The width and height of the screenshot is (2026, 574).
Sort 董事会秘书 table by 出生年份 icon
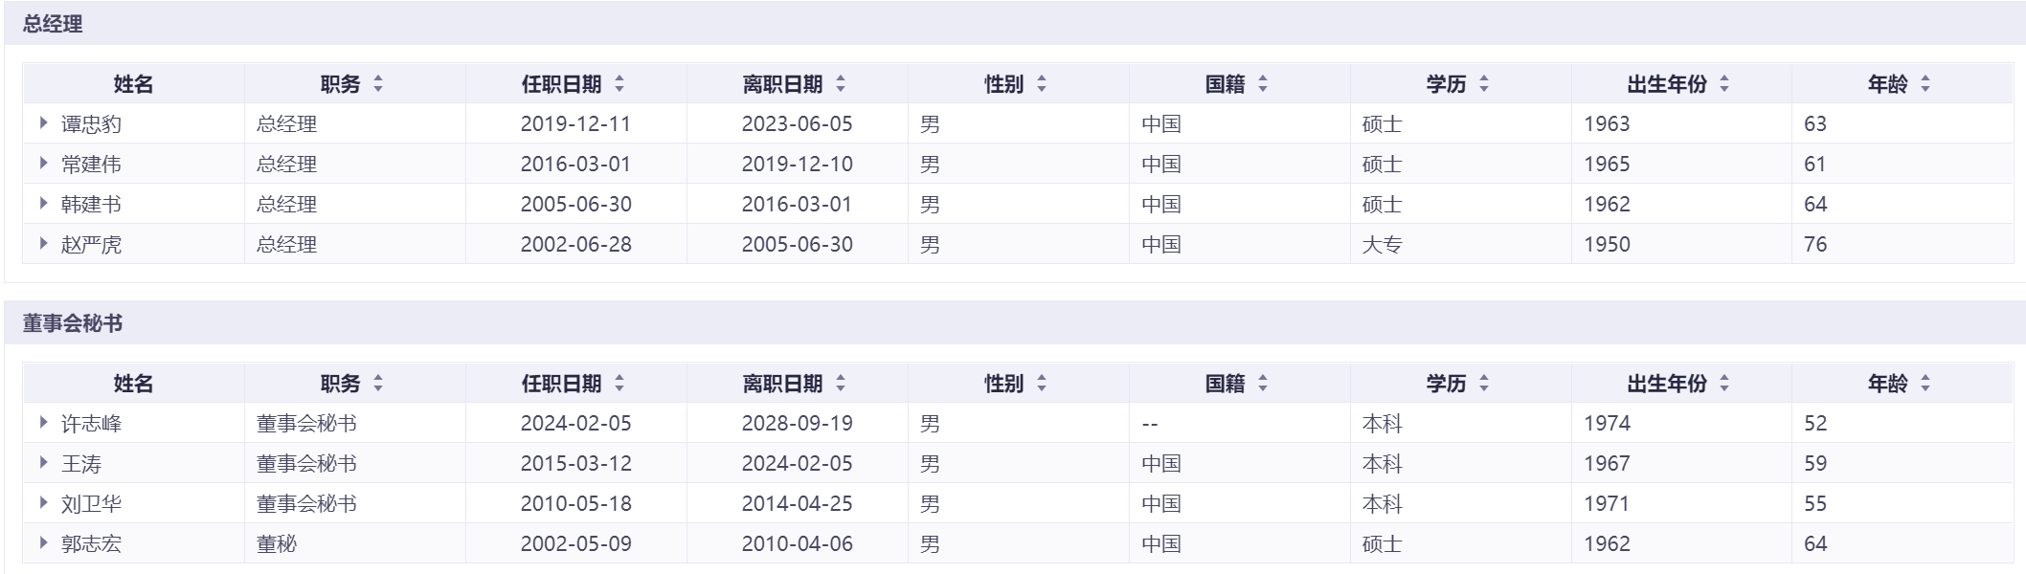click(1724, 384)
